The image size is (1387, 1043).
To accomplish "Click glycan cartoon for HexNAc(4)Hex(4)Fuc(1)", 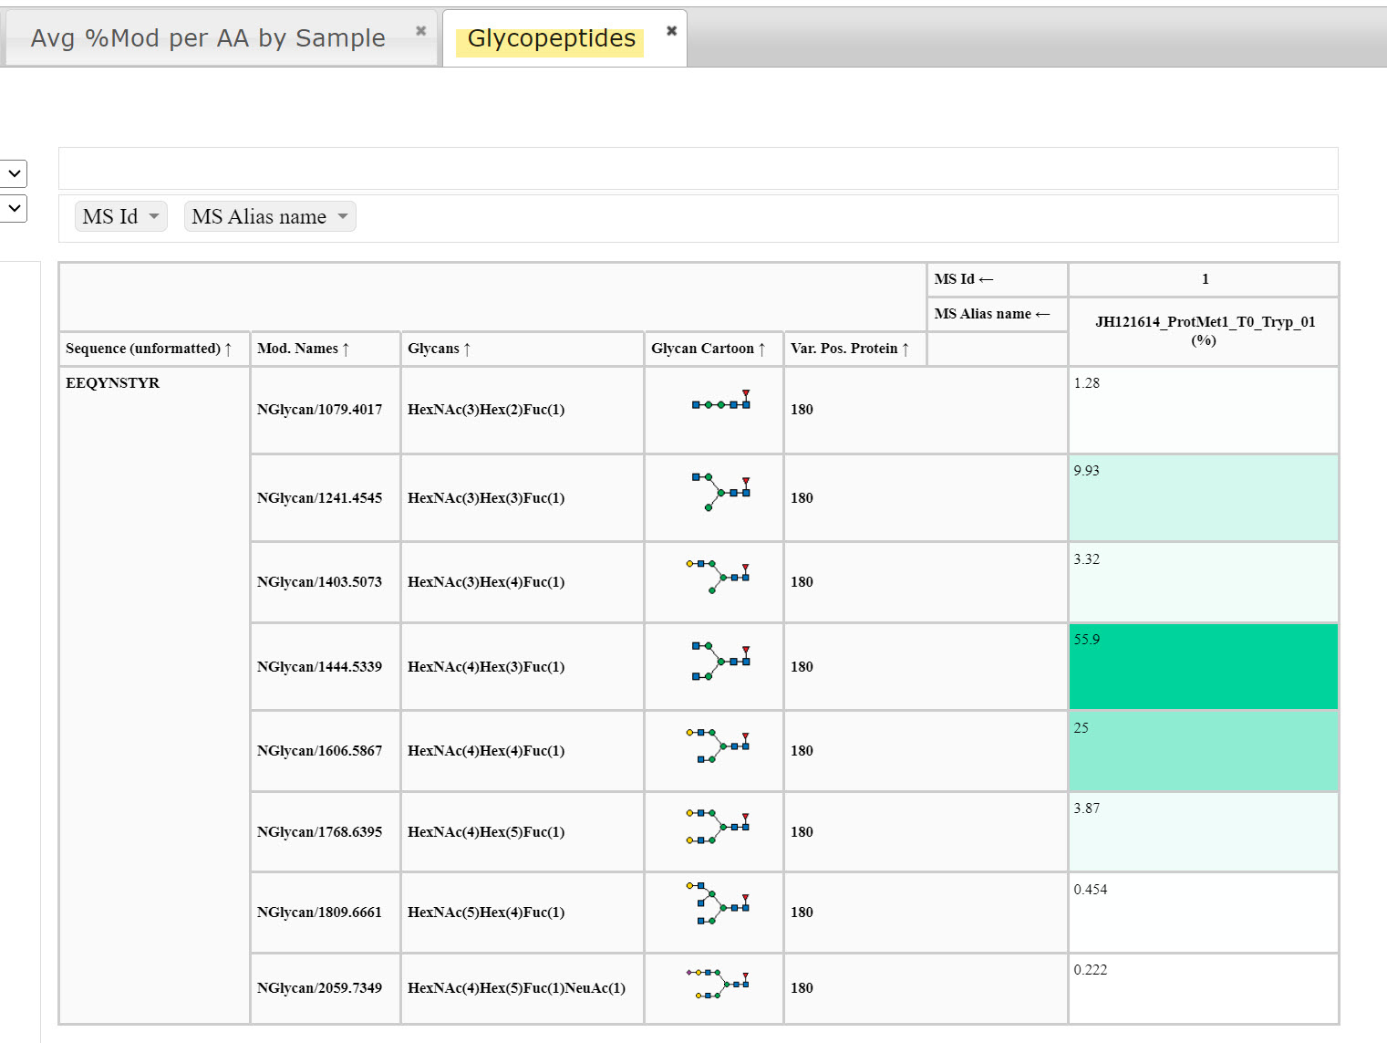I will 717,746.
